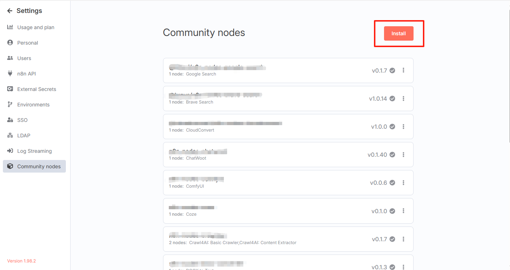The height and width of the screenshot is (270, 510).
Task: Click version text v0.1.40
Action: pos(377,155)
